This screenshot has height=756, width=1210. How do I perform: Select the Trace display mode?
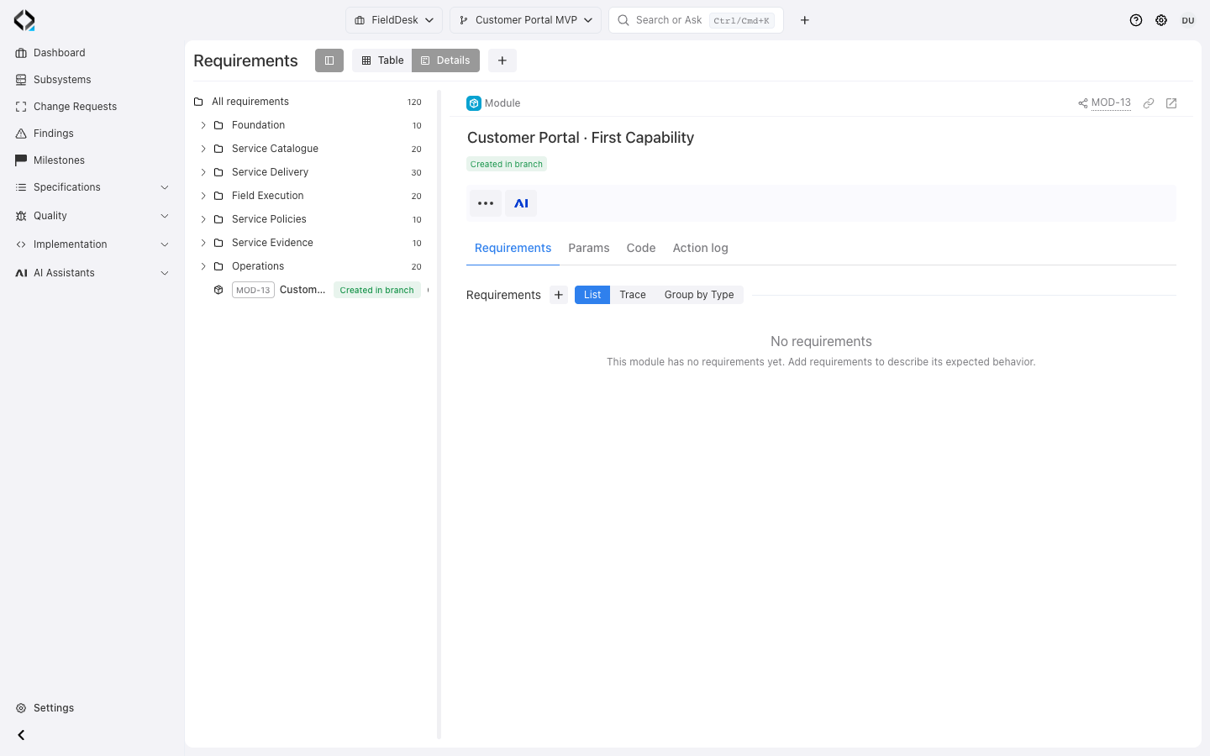pyautogui.click(x=633, y=295)
